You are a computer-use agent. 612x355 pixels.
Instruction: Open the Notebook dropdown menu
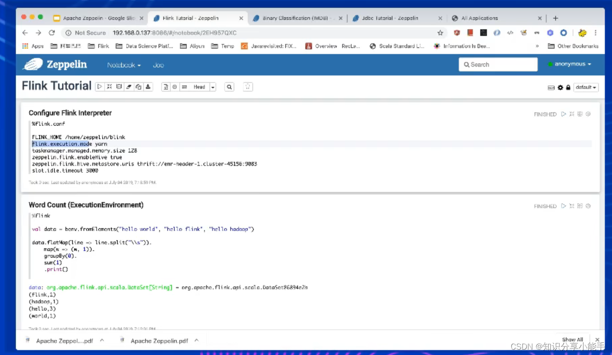124,65
